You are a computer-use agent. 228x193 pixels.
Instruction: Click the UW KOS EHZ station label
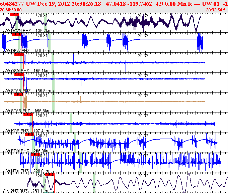[26, 131]
